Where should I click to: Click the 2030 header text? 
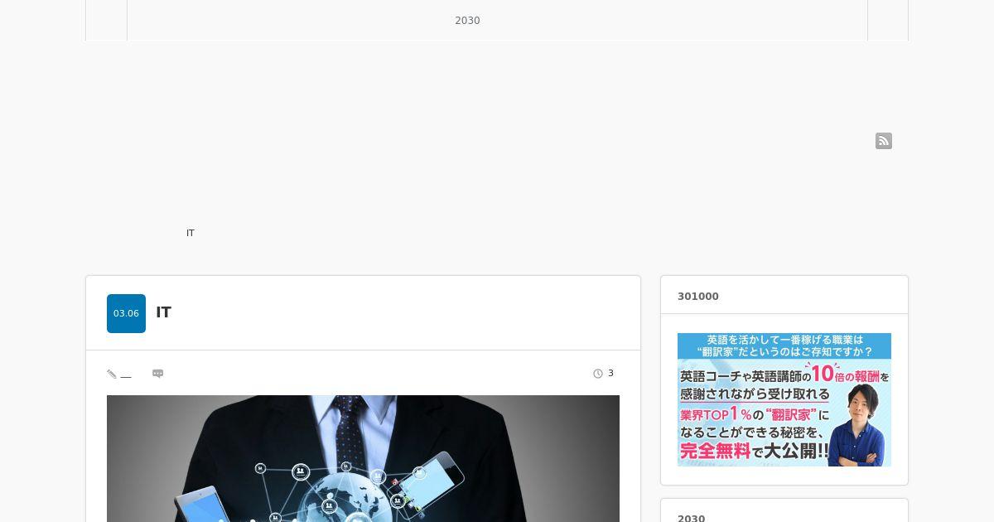pos(467,21)
